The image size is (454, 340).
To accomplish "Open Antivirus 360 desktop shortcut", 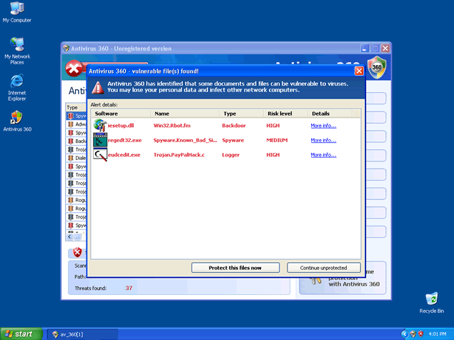I will 16,117.
